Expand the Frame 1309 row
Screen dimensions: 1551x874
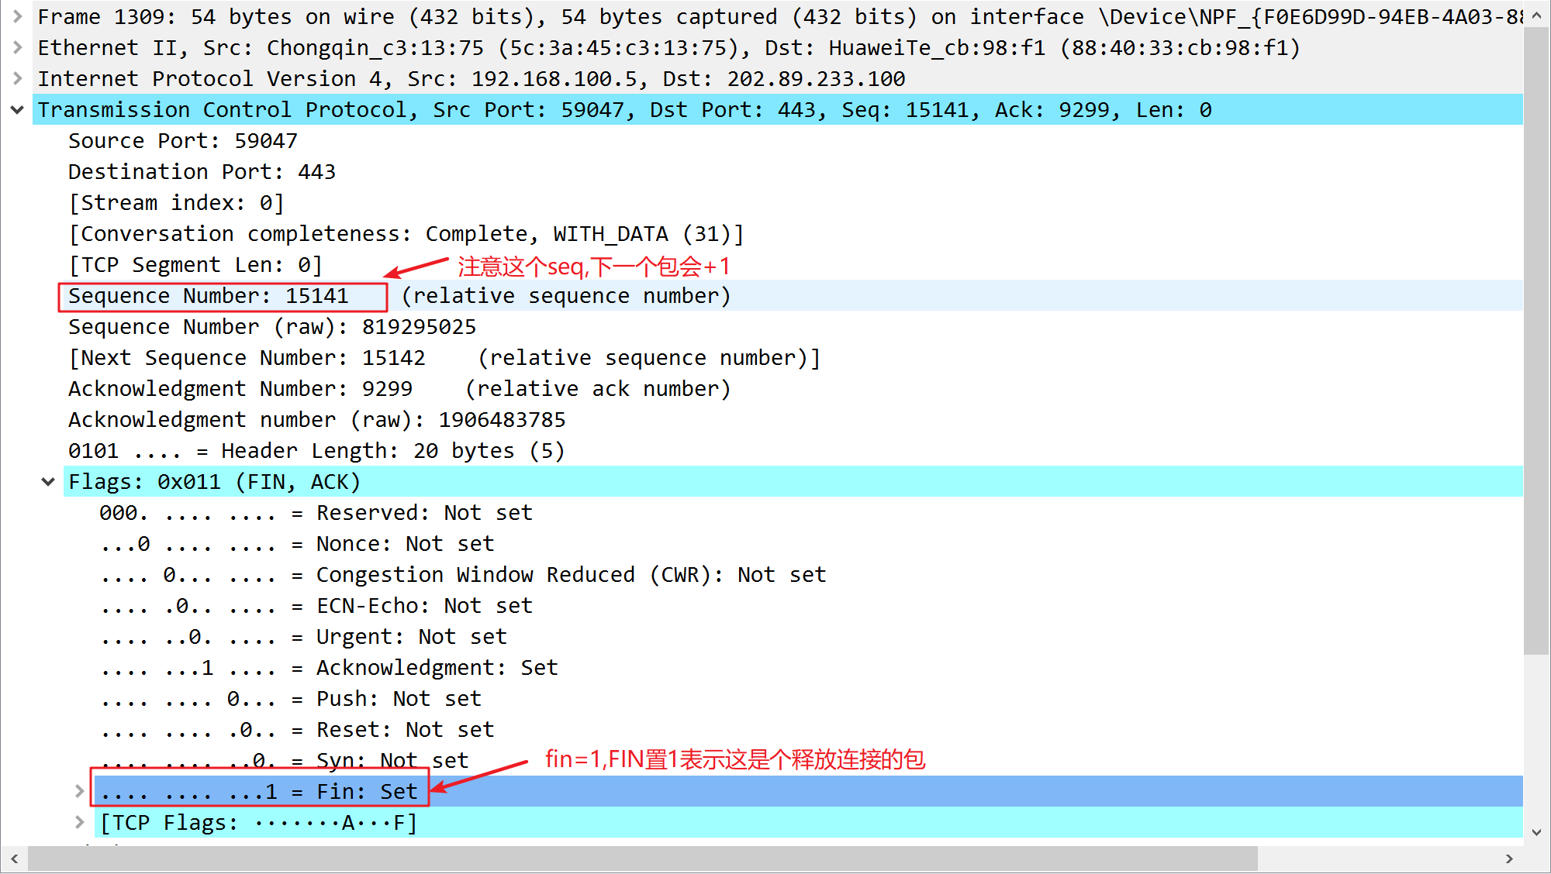17,16
